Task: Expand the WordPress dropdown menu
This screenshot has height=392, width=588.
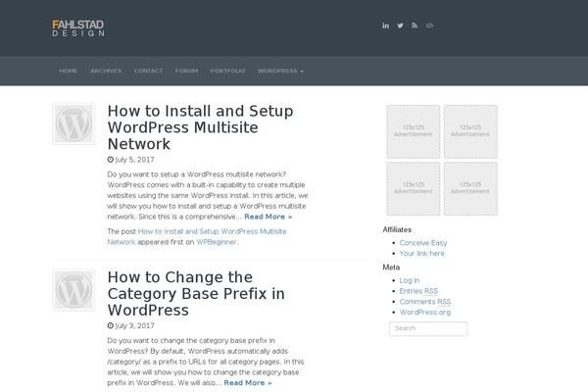Action: pyautogui.click(x=280, y=71)
